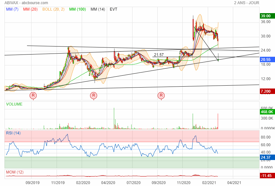Select the 18.00 price axis value
The image size is (275, 186).
point(266,64)
